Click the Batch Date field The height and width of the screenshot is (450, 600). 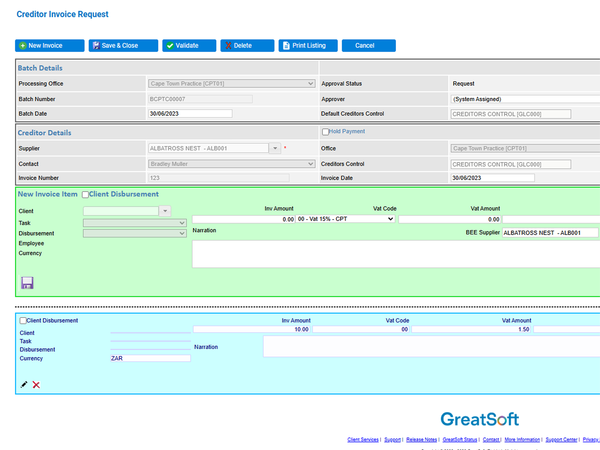(190, 114)
